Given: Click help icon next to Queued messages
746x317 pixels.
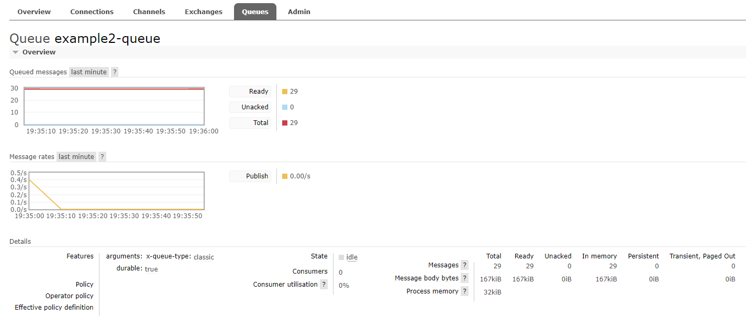Looking at the screenshot, I should pyautogui.click(x=115, y=72).
